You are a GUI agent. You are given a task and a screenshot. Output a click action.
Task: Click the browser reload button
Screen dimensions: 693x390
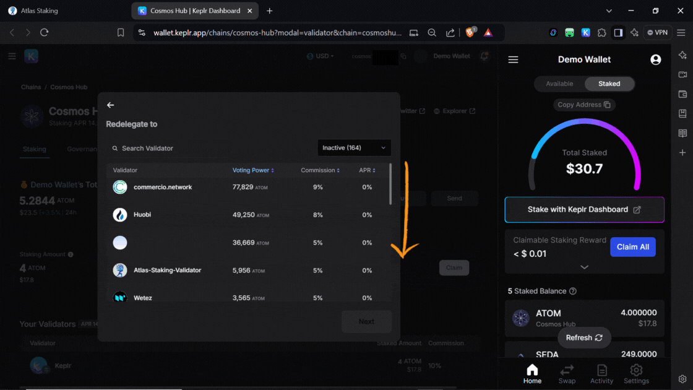45,33
